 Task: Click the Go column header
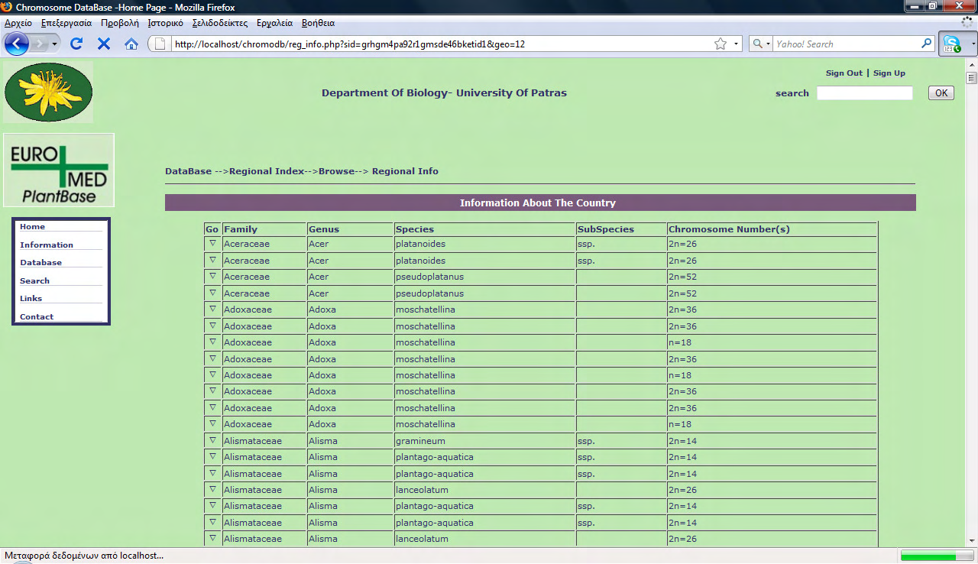(212, 229)
